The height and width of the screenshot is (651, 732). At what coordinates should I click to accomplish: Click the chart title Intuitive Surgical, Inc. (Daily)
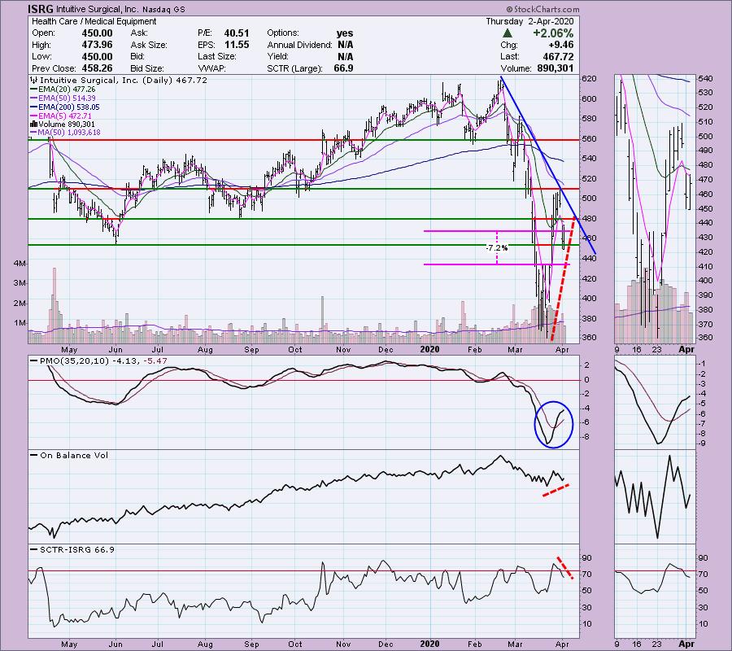[107, 81]
